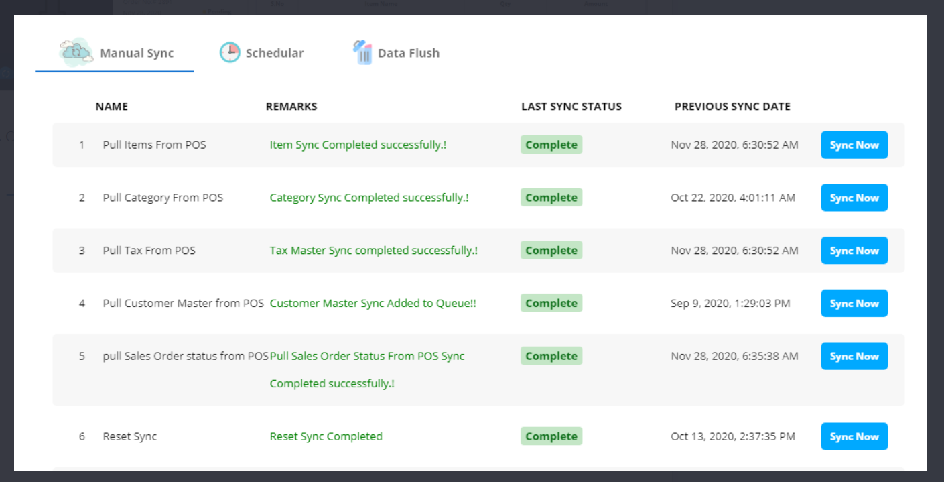Click the Data Flush trash icon
The image size is (944, 482).
pyautogui.click(x=362, y=52)
